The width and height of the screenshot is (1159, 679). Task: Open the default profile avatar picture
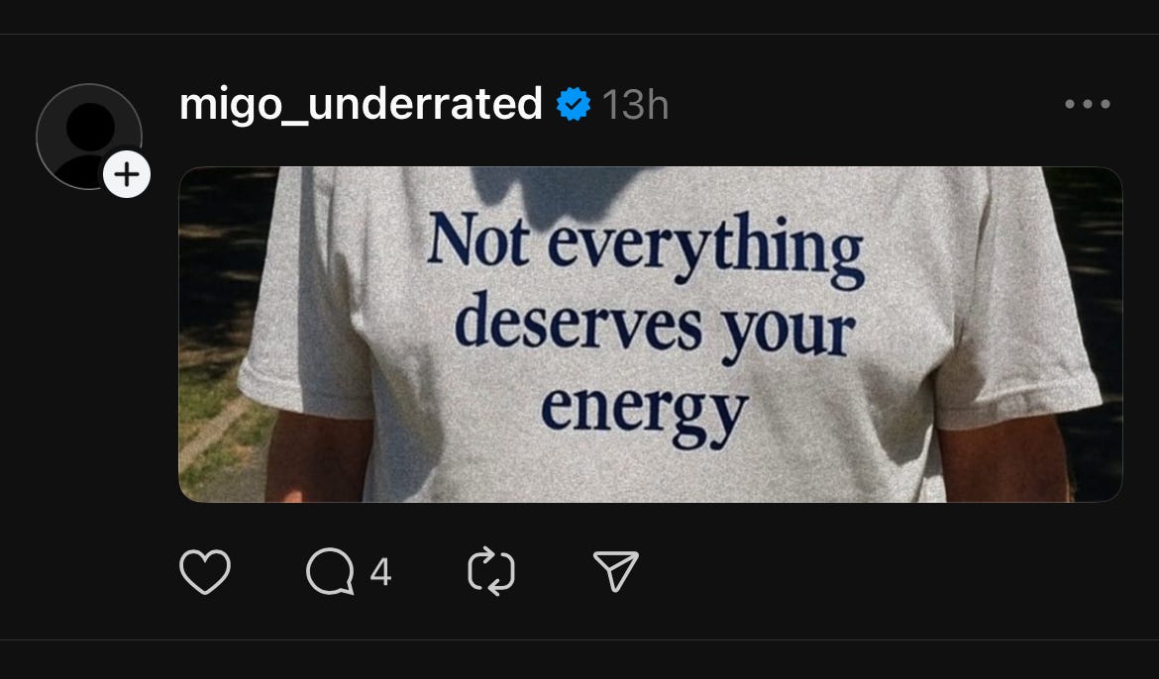pos(89,136)
